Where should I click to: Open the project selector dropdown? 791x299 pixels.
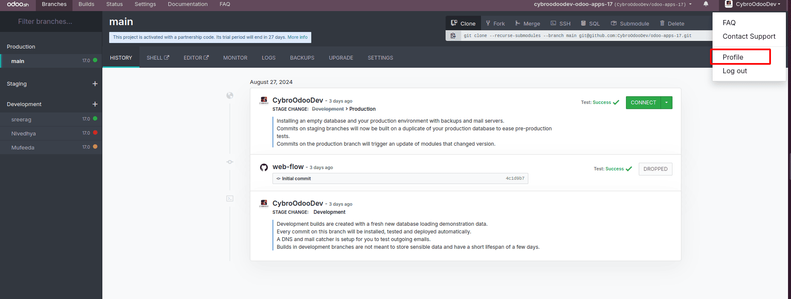tap(613, 4)
